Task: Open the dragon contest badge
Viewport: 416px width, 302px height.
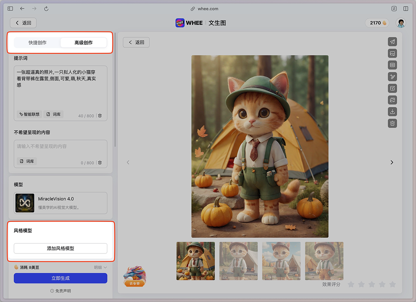Action: tap(135, 276)
